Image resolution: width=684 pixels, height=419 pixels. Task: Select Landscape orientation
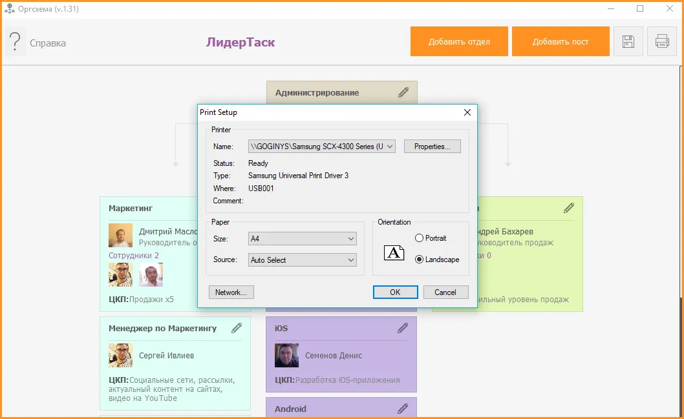(420, 260)
